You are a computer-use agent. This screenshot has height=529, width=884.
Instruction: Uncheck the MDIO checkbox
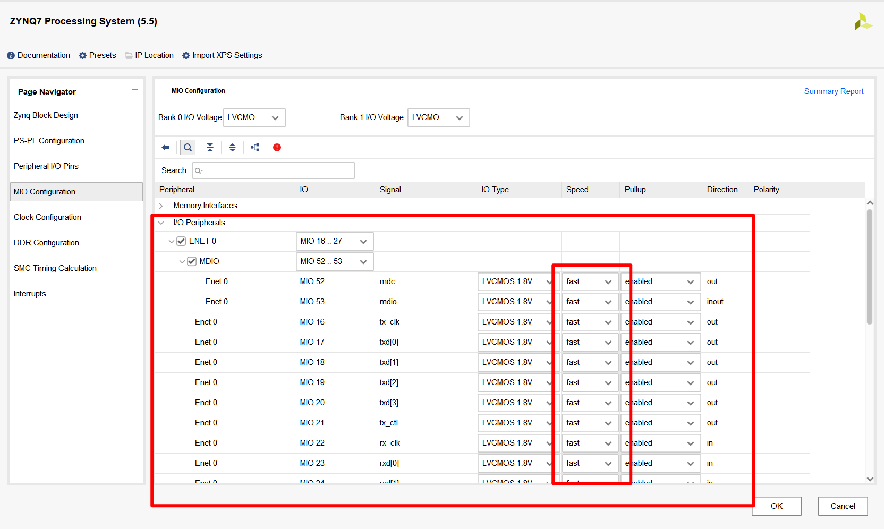pyautogui.click(x=192, y=261)
